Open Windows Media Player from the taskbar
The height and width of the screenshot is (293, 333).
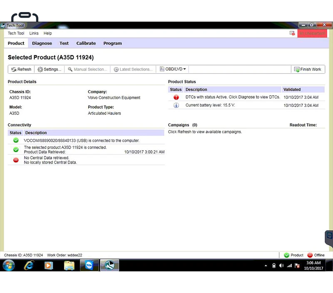pos(48,265)
